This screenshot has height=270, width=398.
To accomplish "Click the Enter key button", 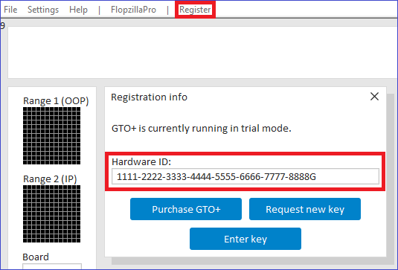I will [x=245, y=239].
